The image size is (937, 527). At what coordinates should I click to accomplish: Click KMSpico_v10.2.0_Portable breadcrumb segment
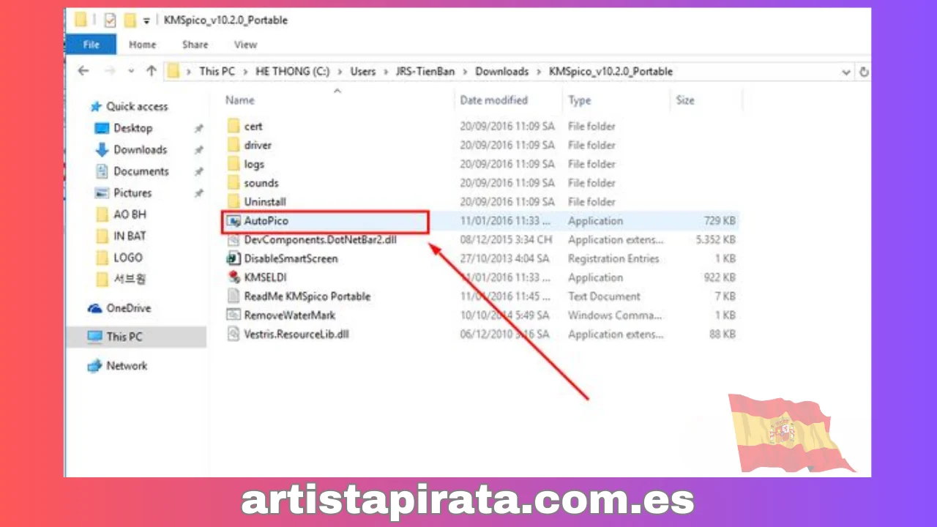point(611,71)
